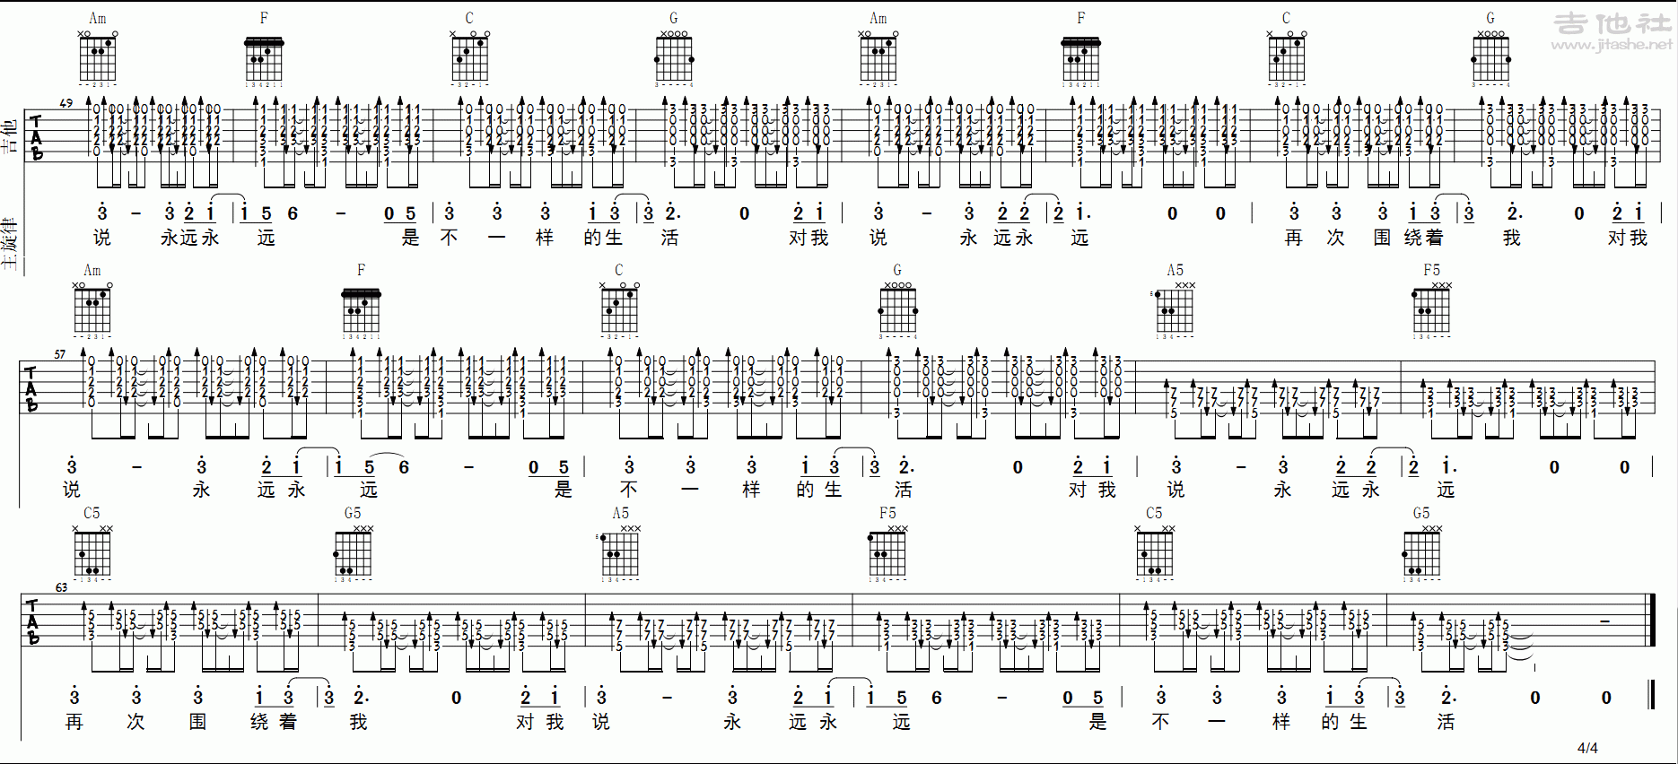Image resolution: width=1678 pixels, height=764 pixels.
Task: Click measure number 63
Action: pos(61,587)
